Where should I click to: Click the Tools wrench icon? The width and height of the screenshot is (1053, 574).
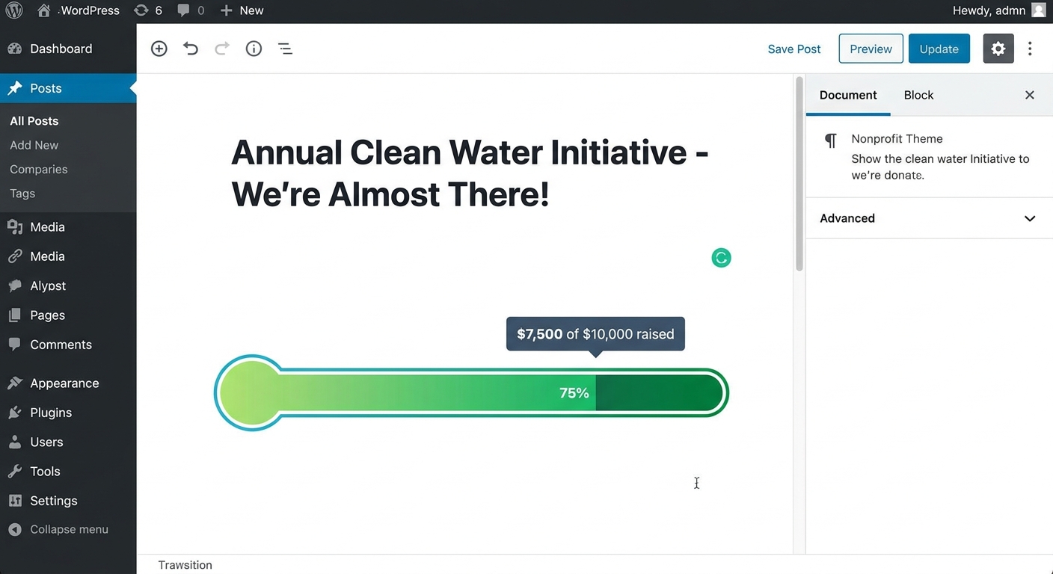[15, 472]
